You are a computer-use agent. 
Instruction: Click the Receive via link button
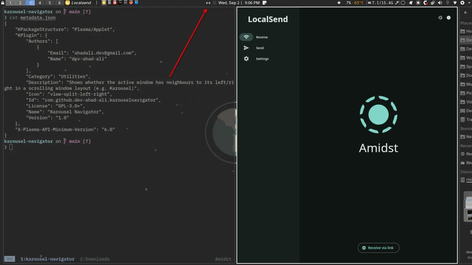pyautogui.click(x=378, y=248)
